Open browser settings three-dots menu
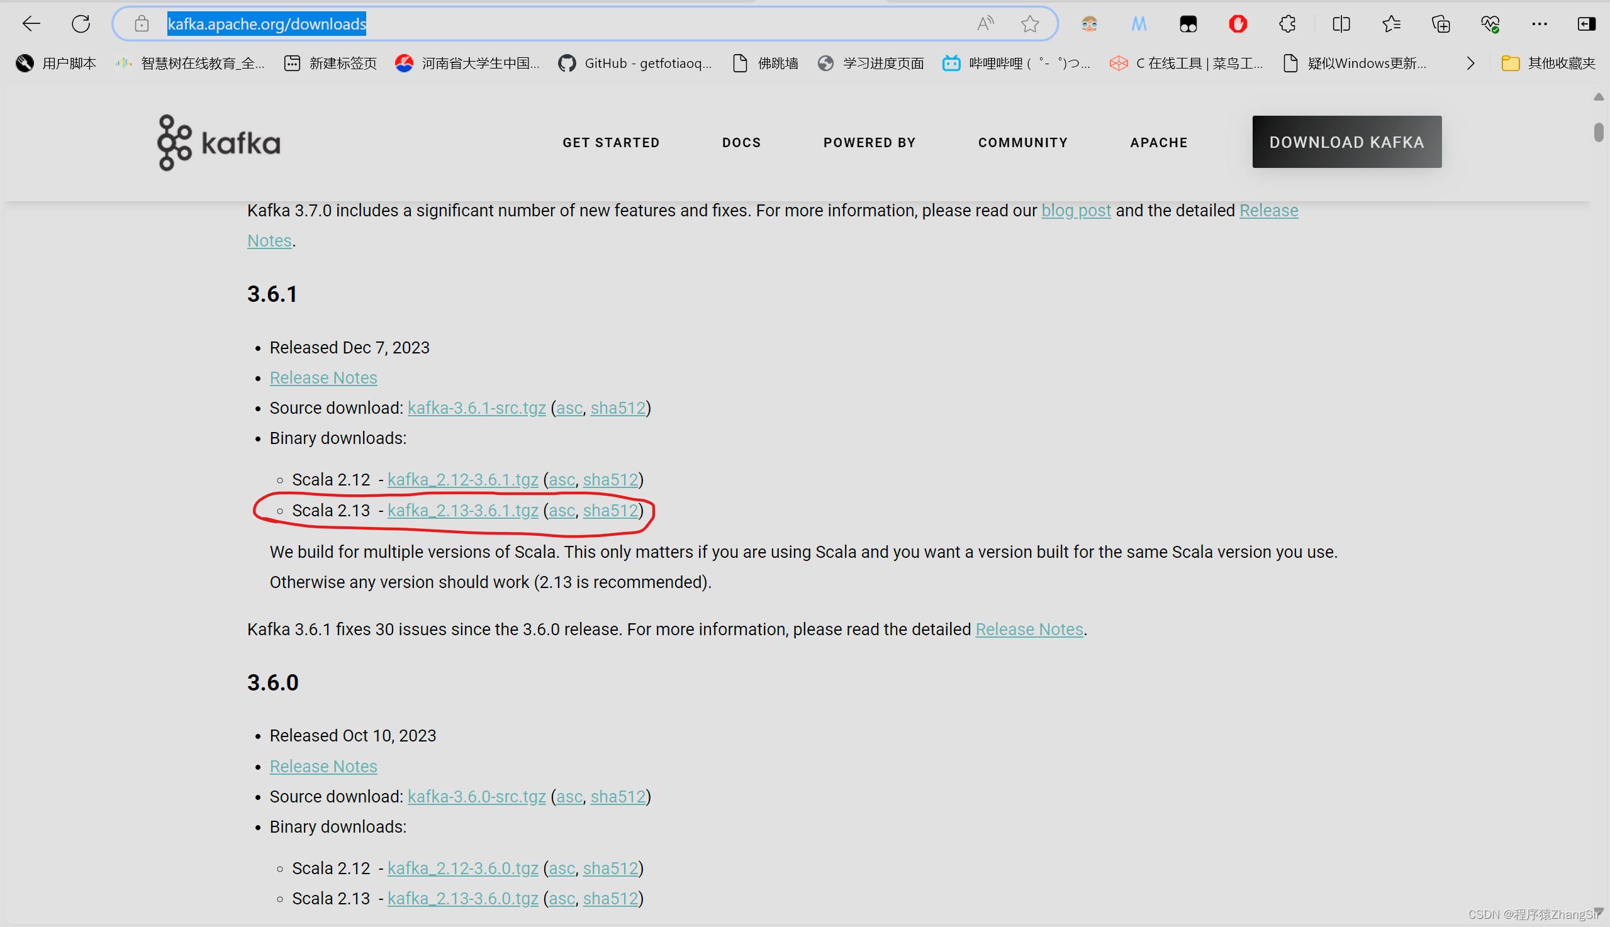Screen dimensions: 1610x927 click(x=1540, y=24)
